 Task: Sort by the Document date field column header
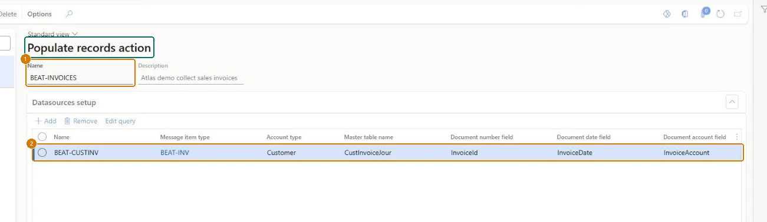[x=584, y=137]
